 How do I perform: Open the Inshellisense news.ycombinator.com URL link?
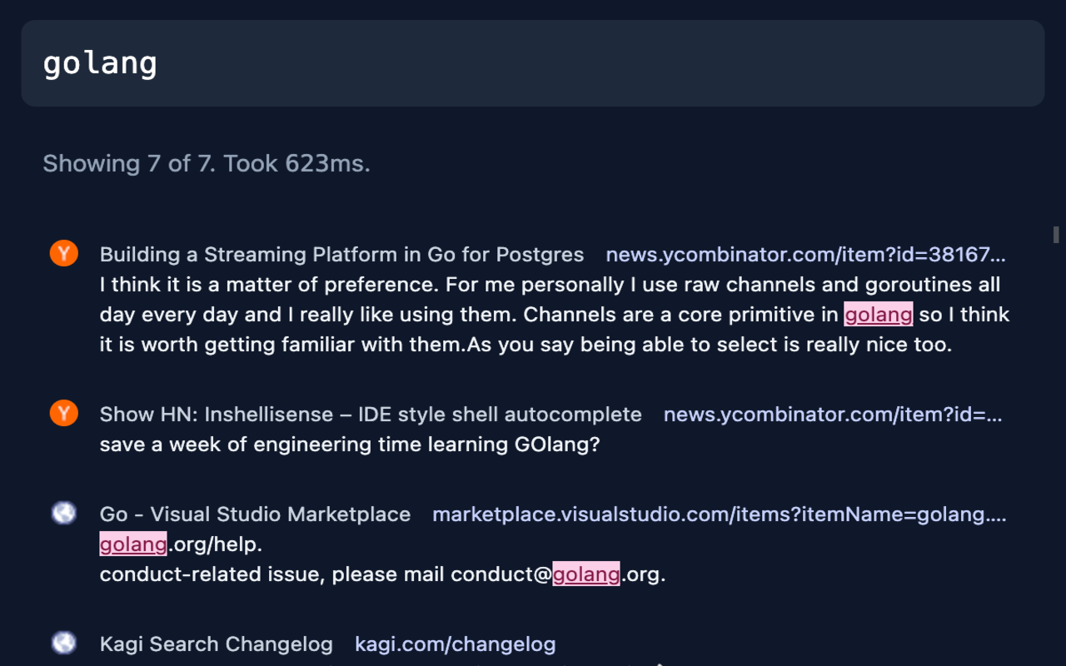[x=833, y=414]
